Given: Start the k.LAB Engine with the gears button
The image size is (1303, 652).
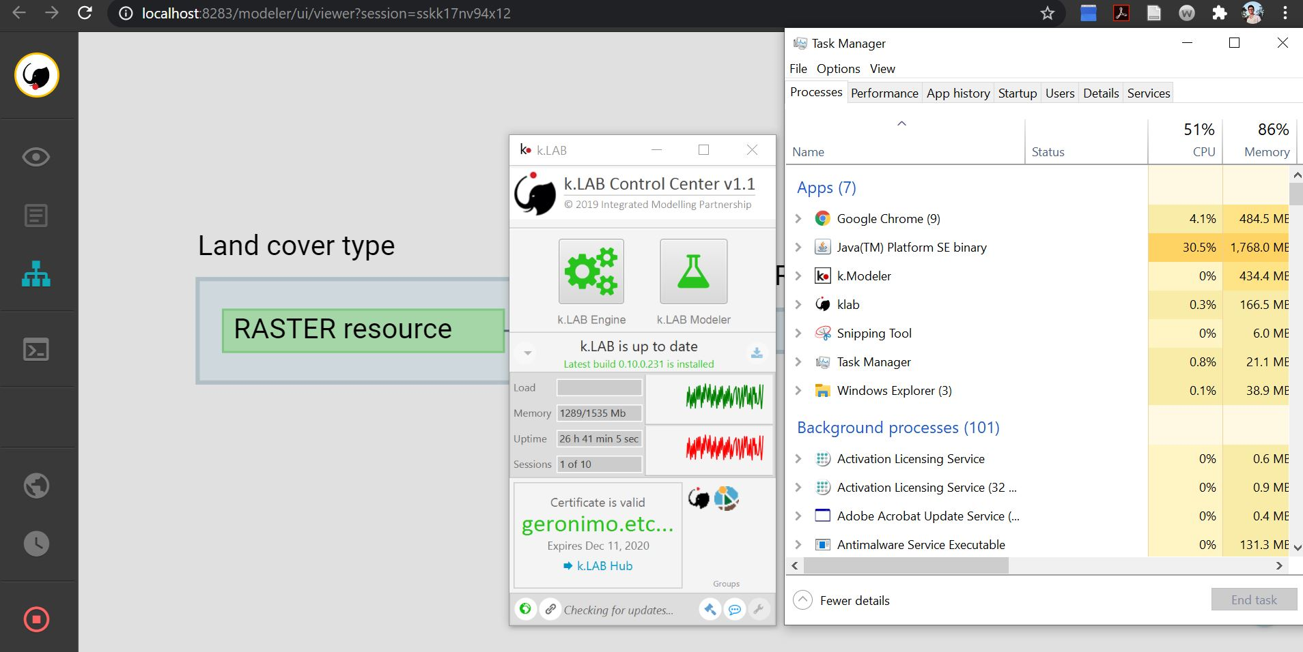Looking at the screenshot, I should 591,271.
